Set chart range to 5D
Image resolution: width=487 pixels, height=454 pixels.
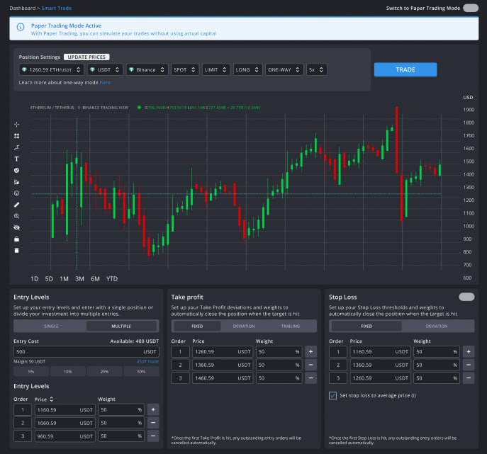coord(49,278)
